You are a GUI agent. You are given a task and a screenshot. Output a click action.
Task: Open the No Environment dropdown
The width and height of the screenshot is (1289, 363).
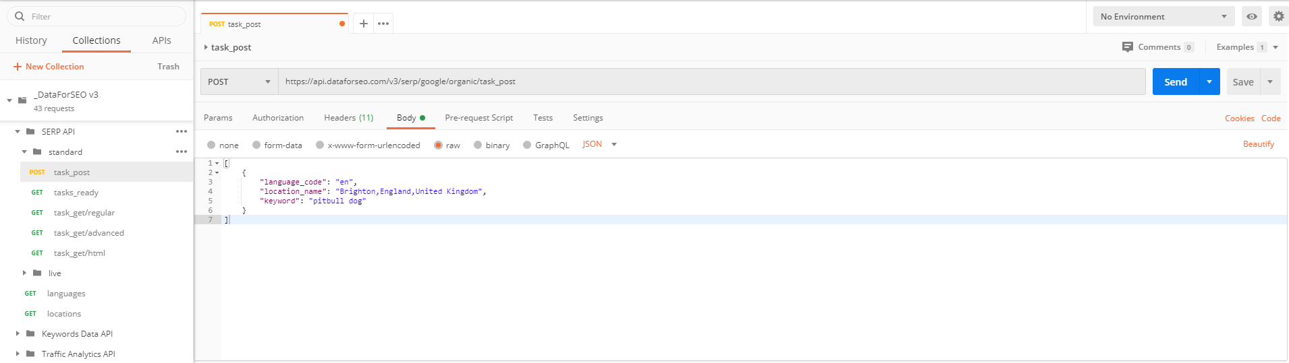click(x=1163, y=16)
